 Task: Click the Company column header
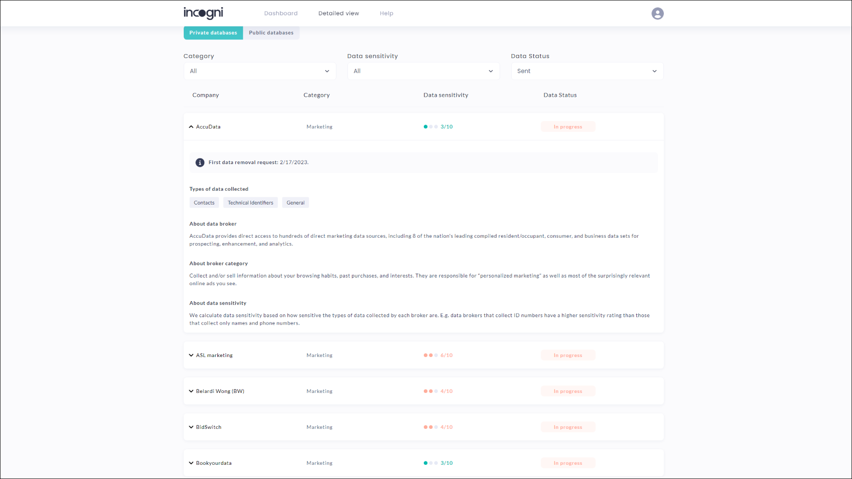click(x=205, y=95)
